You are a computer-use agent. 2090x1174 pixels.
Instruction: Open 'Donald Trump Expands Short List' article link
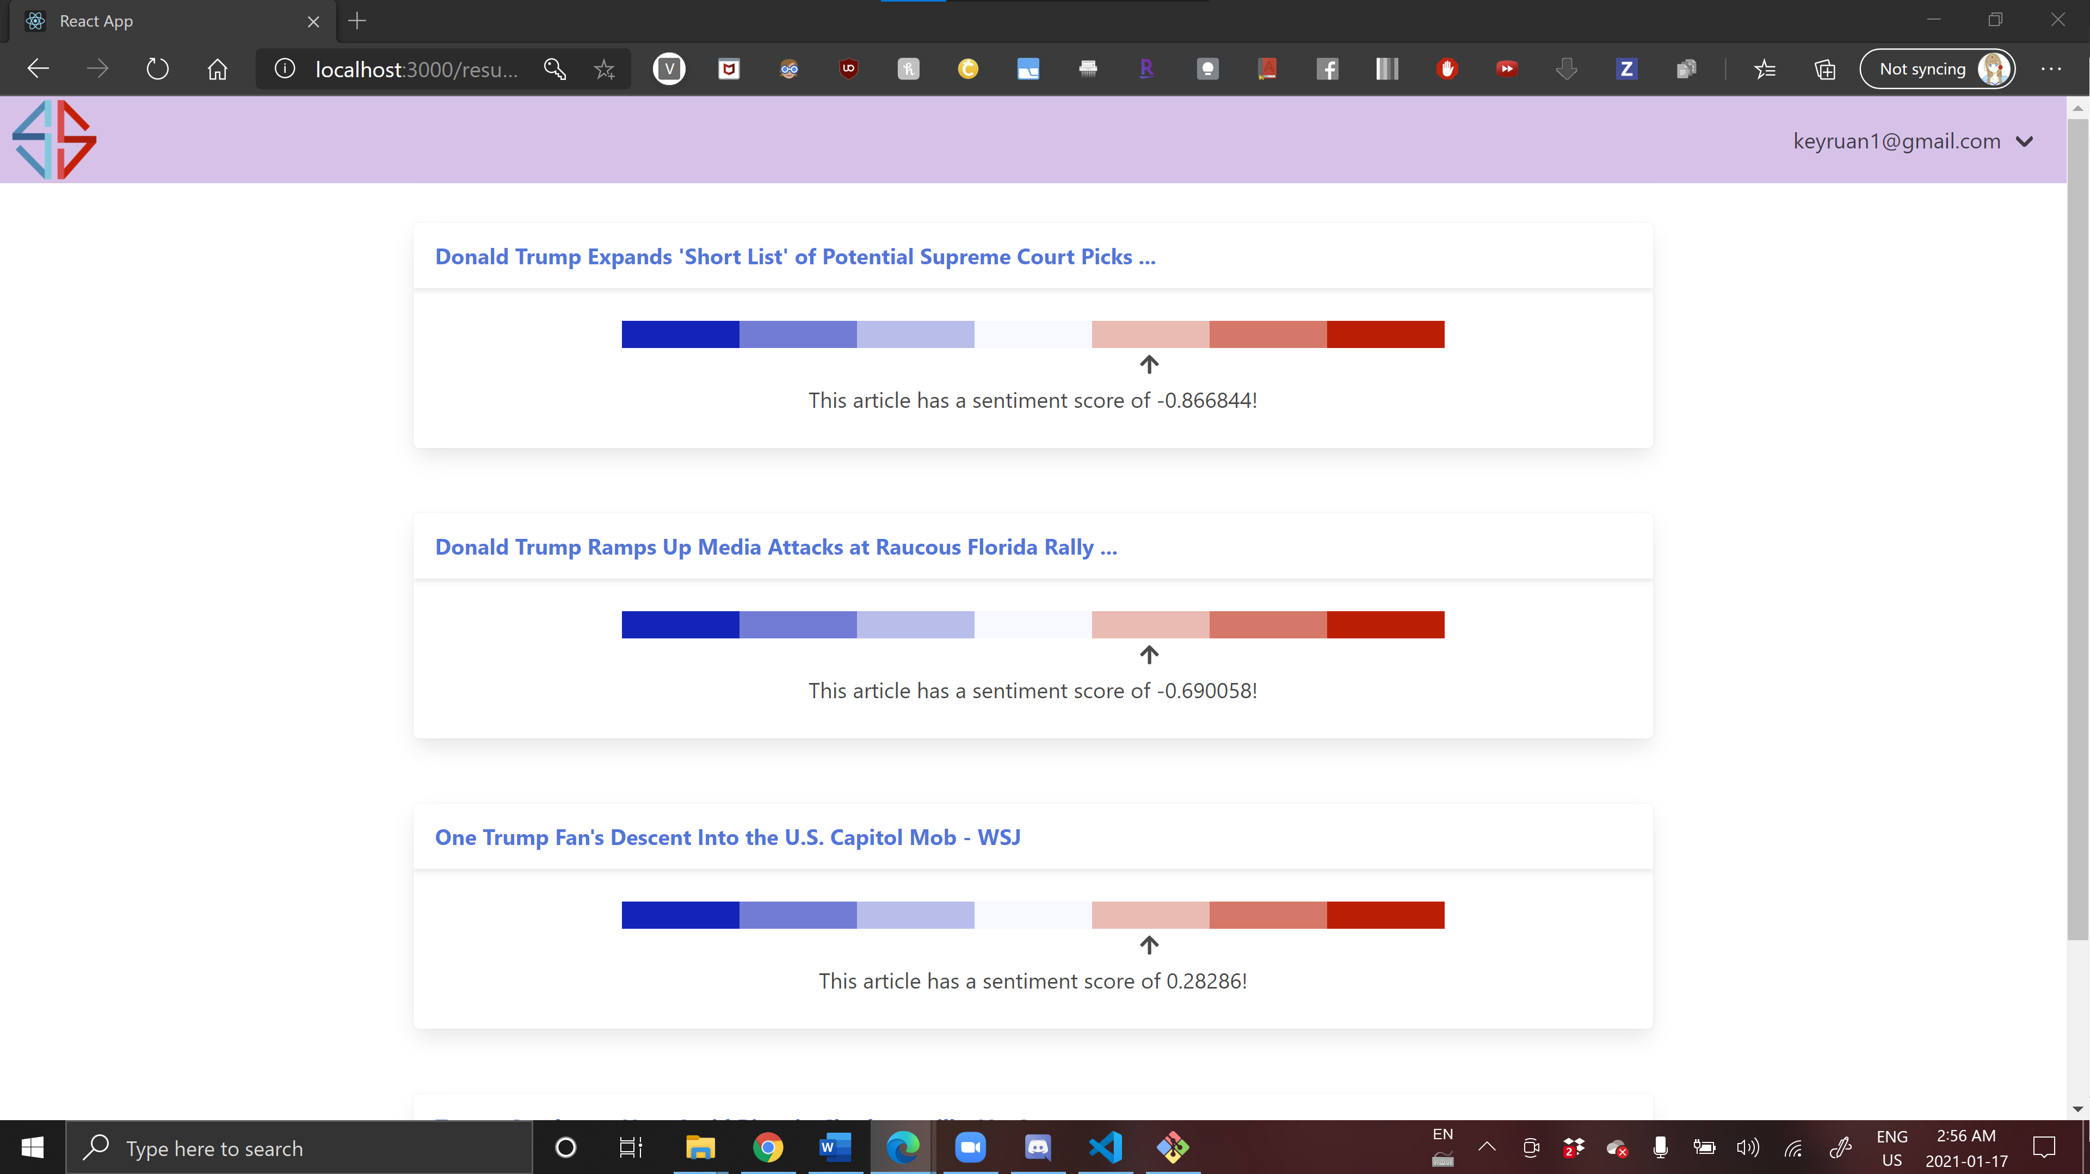click(795, 256)
